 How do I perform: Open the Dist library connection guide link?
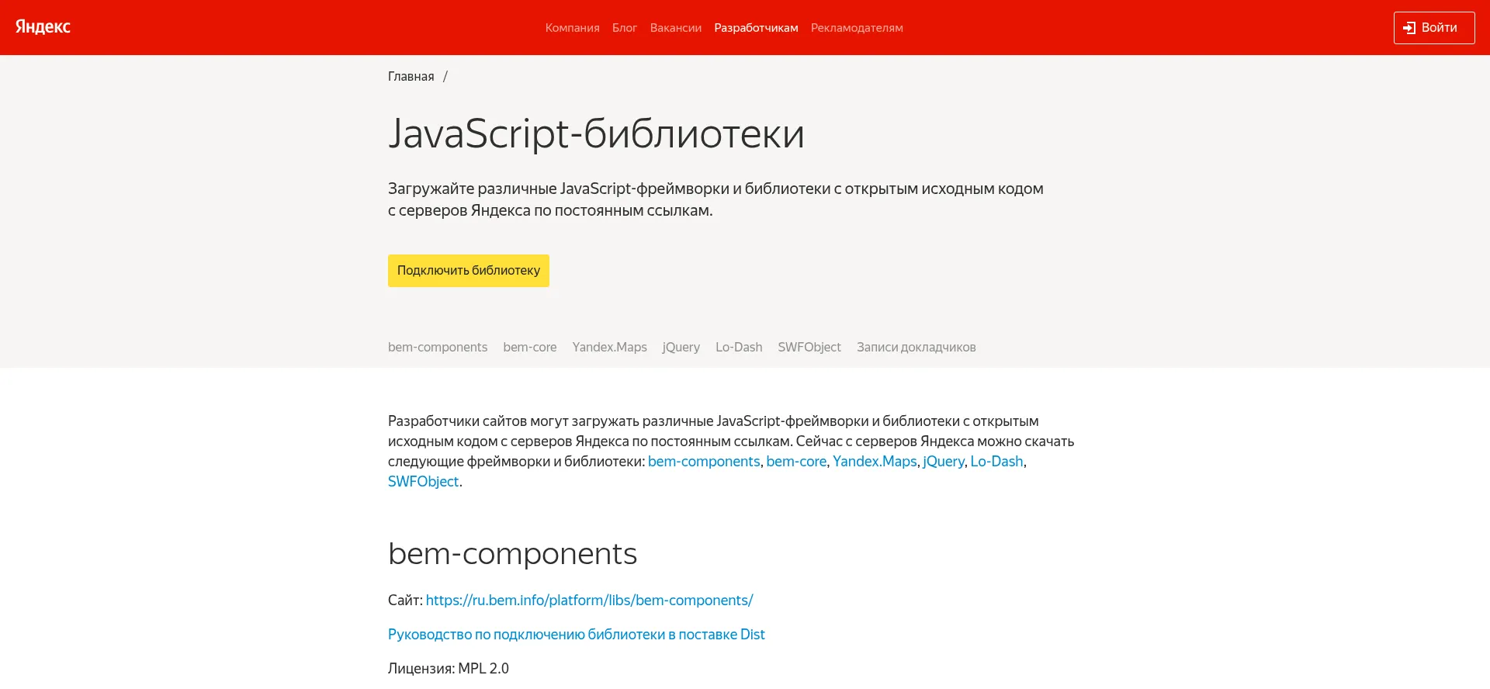point(577,634)
